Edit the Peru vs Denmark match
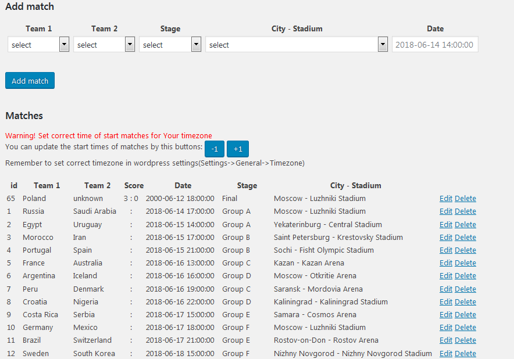Screen dimensions: 514x359 445,289
